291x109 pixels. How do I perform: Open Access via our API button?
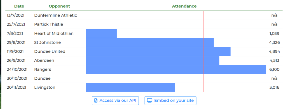tap(115, 101)
